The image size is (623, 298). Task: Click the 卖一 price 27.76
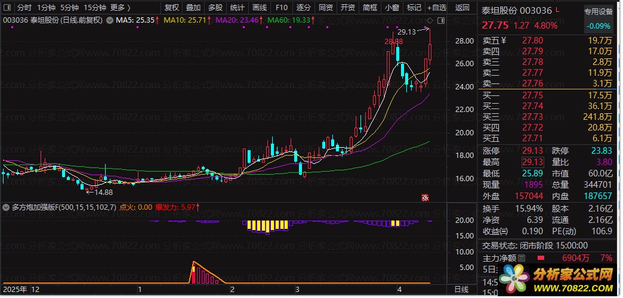click(532, 83)
